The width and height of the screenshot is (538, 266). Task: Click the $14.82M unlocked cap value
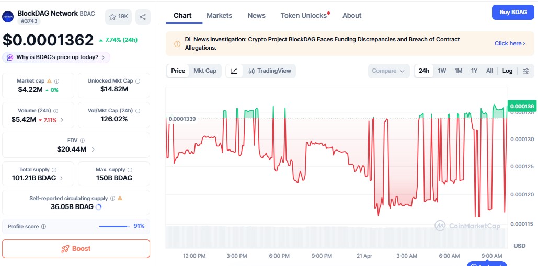pyautogui.click(x=114, y=89)
